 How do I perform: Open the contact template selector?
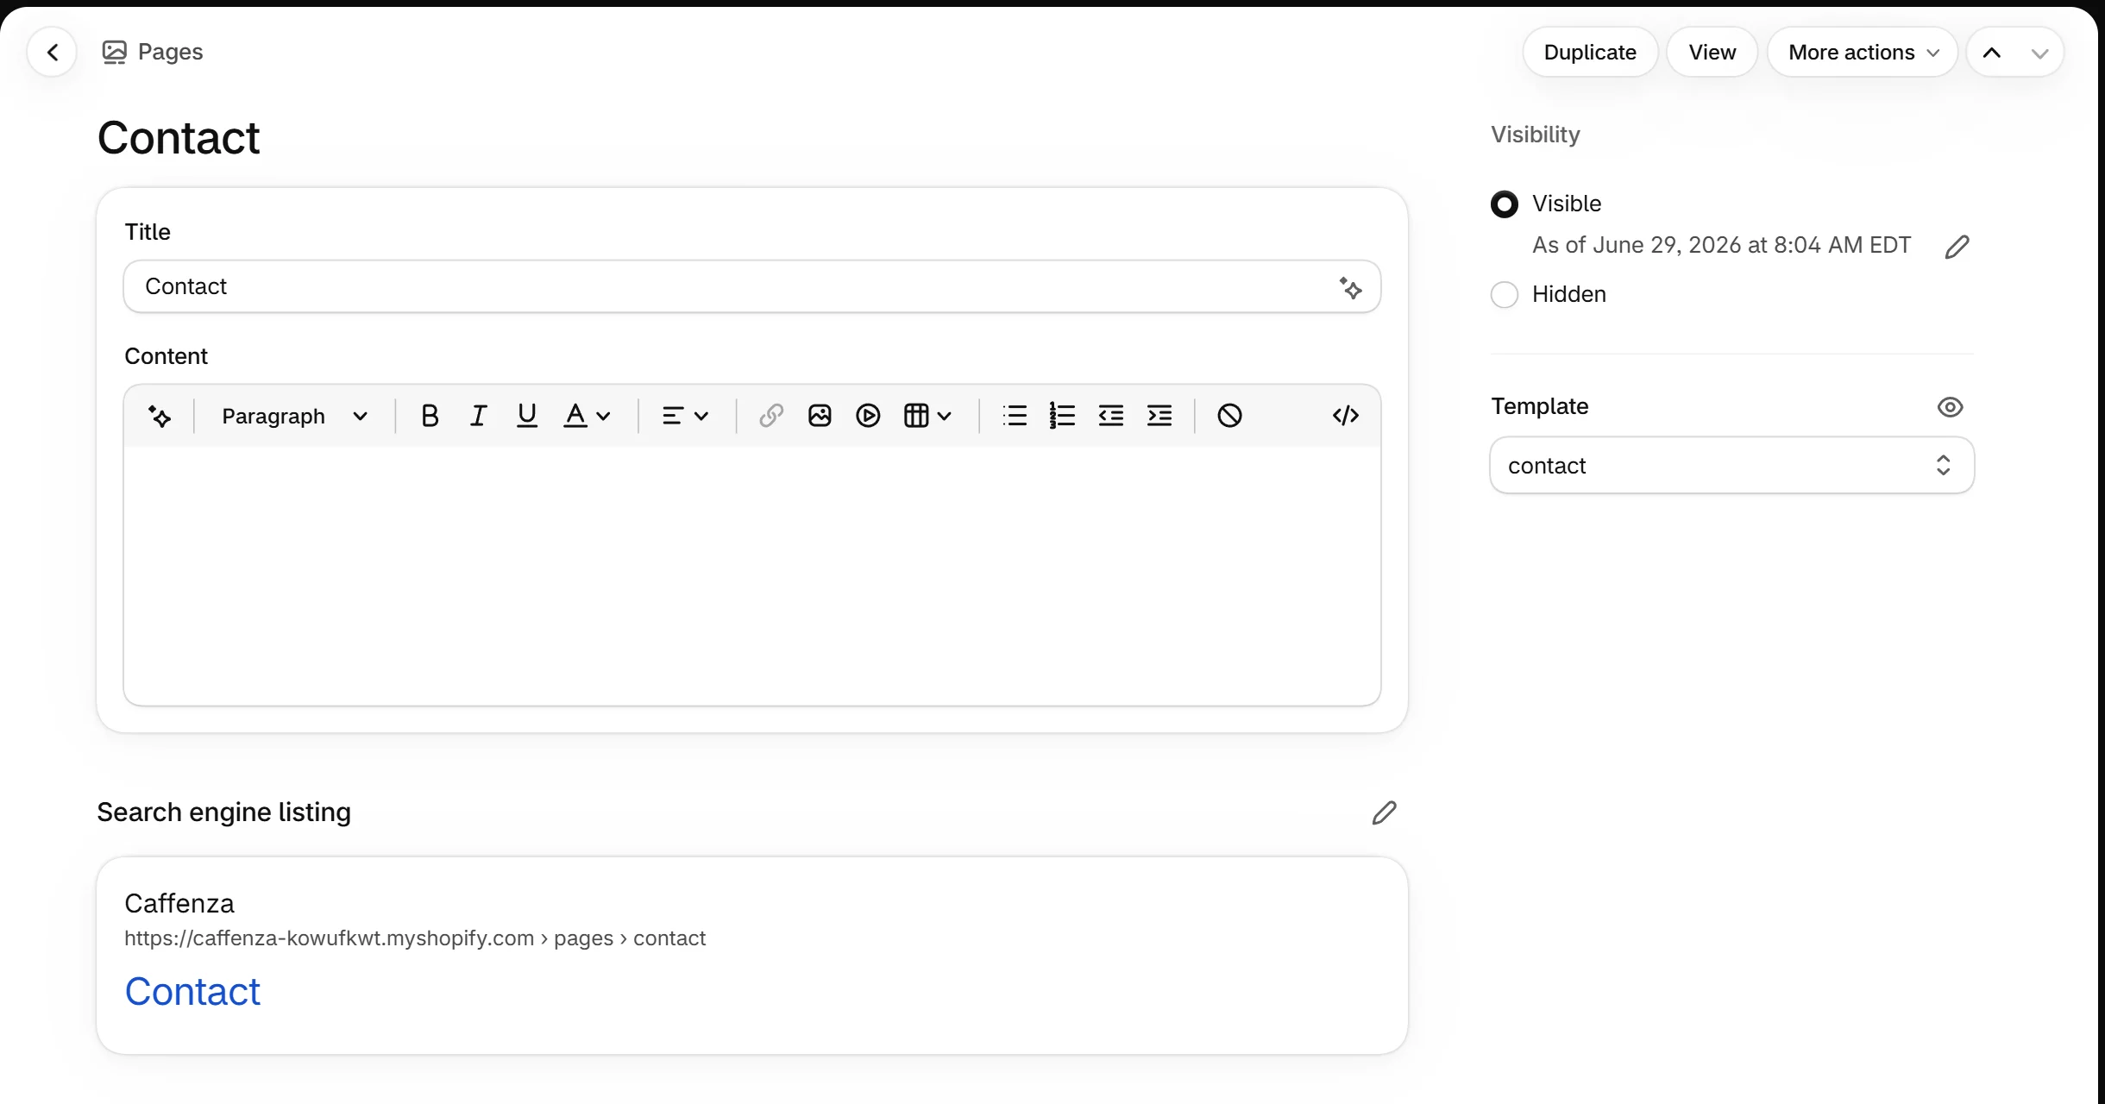pos(1731,466)
